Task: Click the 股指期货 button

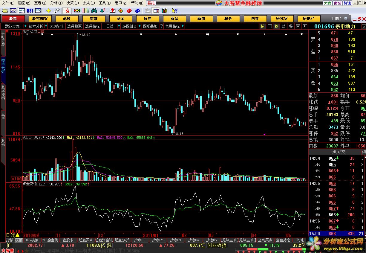Action: click(x=40, y=19)
